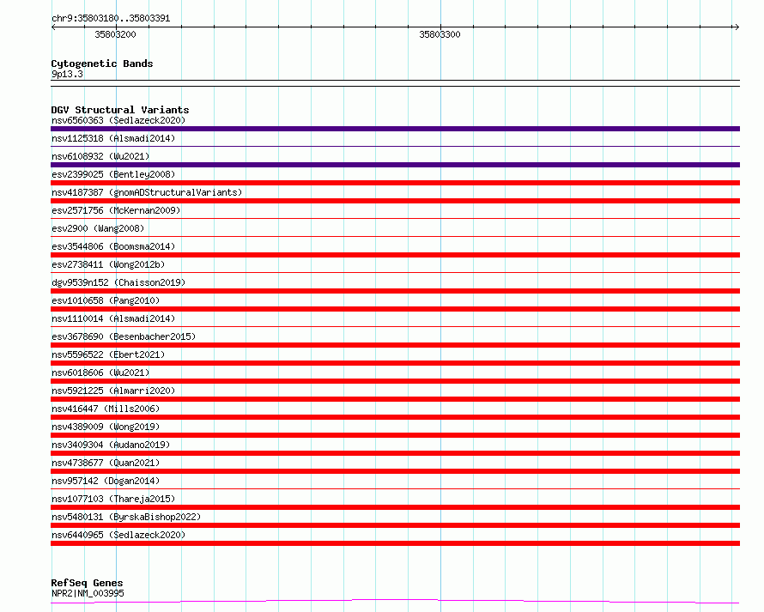Image resolution: width=764 pixels, height=612 pixels.
Task: Click the nsv4389009 (Wong2019) label
Action: coord(106,427)
